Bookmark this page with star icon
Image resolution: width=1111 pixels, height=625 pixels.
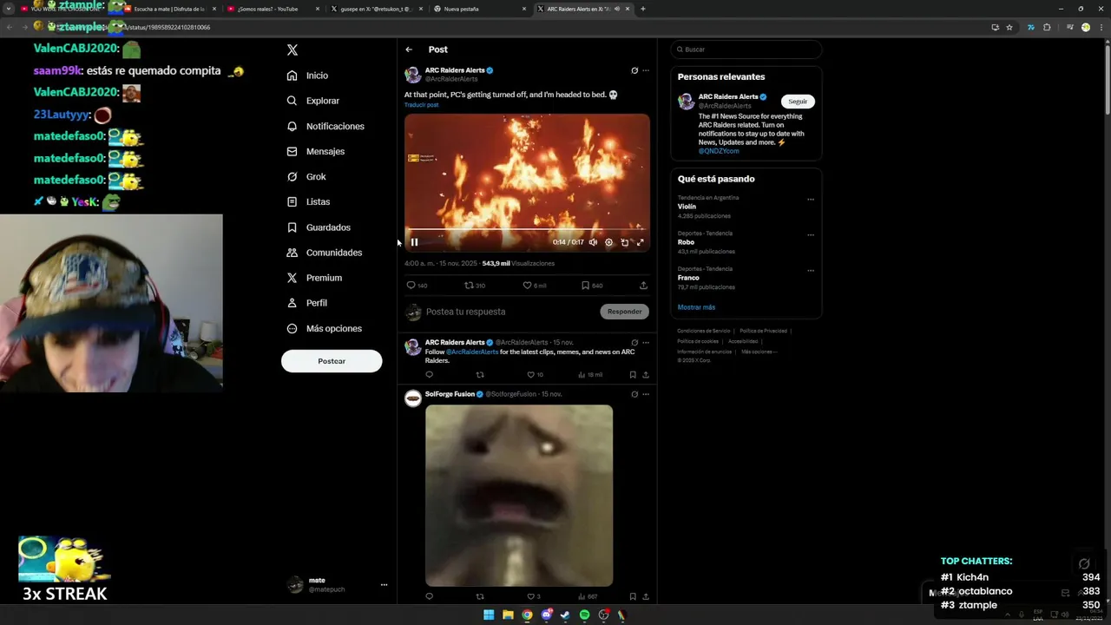(1009, 27)
